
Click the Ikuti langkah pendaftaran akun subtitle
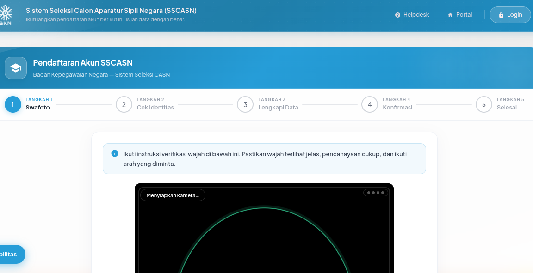point(105,19)
